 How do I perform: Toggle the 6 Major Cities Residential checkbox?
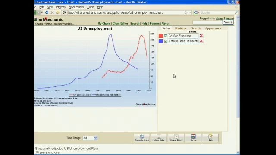click(166, 41)
